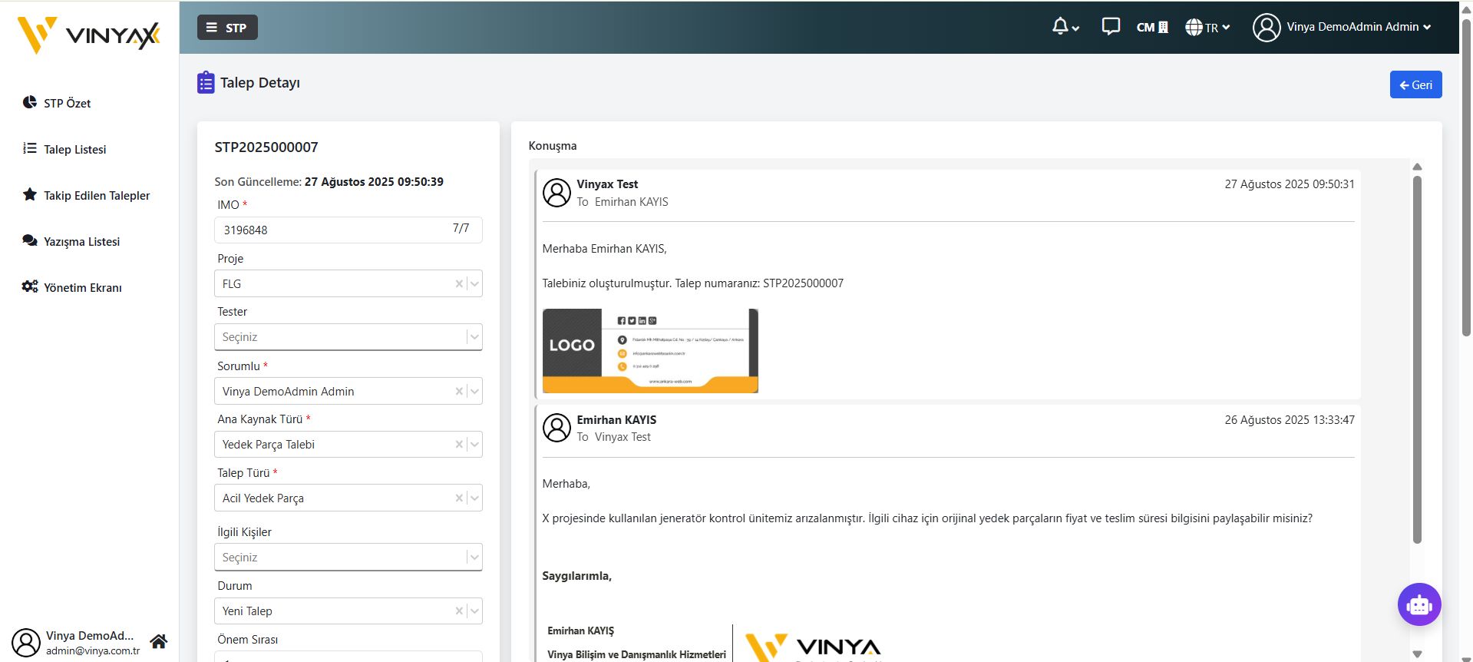Click the home icon in the sidebar footer
The height and width of the screenshot is (662, 1473).
click(159, 641)
